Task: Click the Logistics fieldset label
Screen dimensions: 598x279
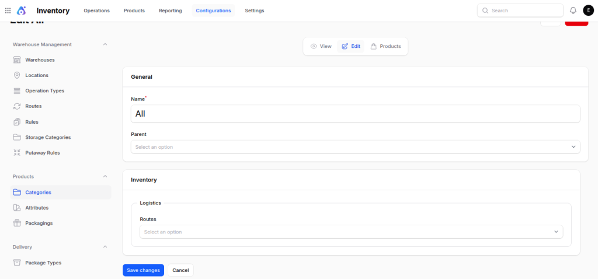Action: (150, 203)
